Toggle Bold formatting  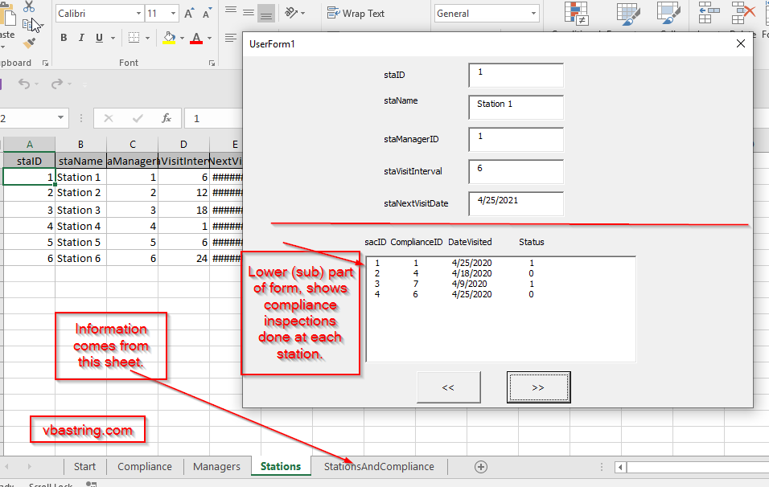pos(64,38)
